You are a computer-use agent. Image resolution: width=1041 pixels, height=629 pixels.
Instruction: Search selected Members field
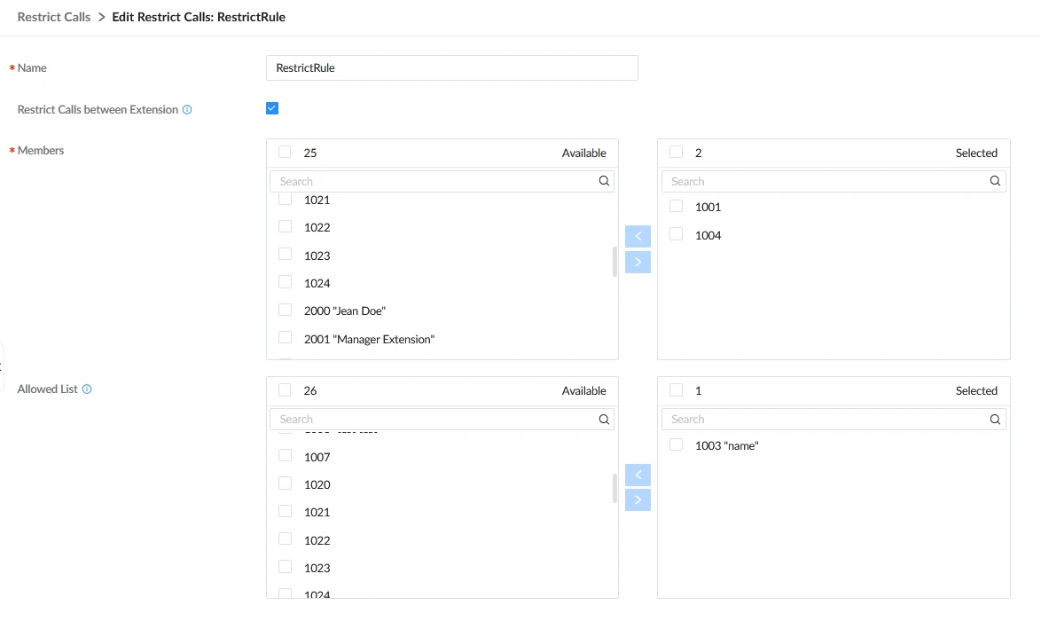point(834,181)
